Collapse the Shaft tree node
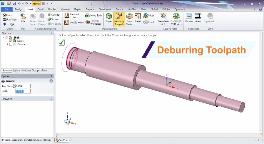Screen dimensions: 264x144 pos(4,38)
